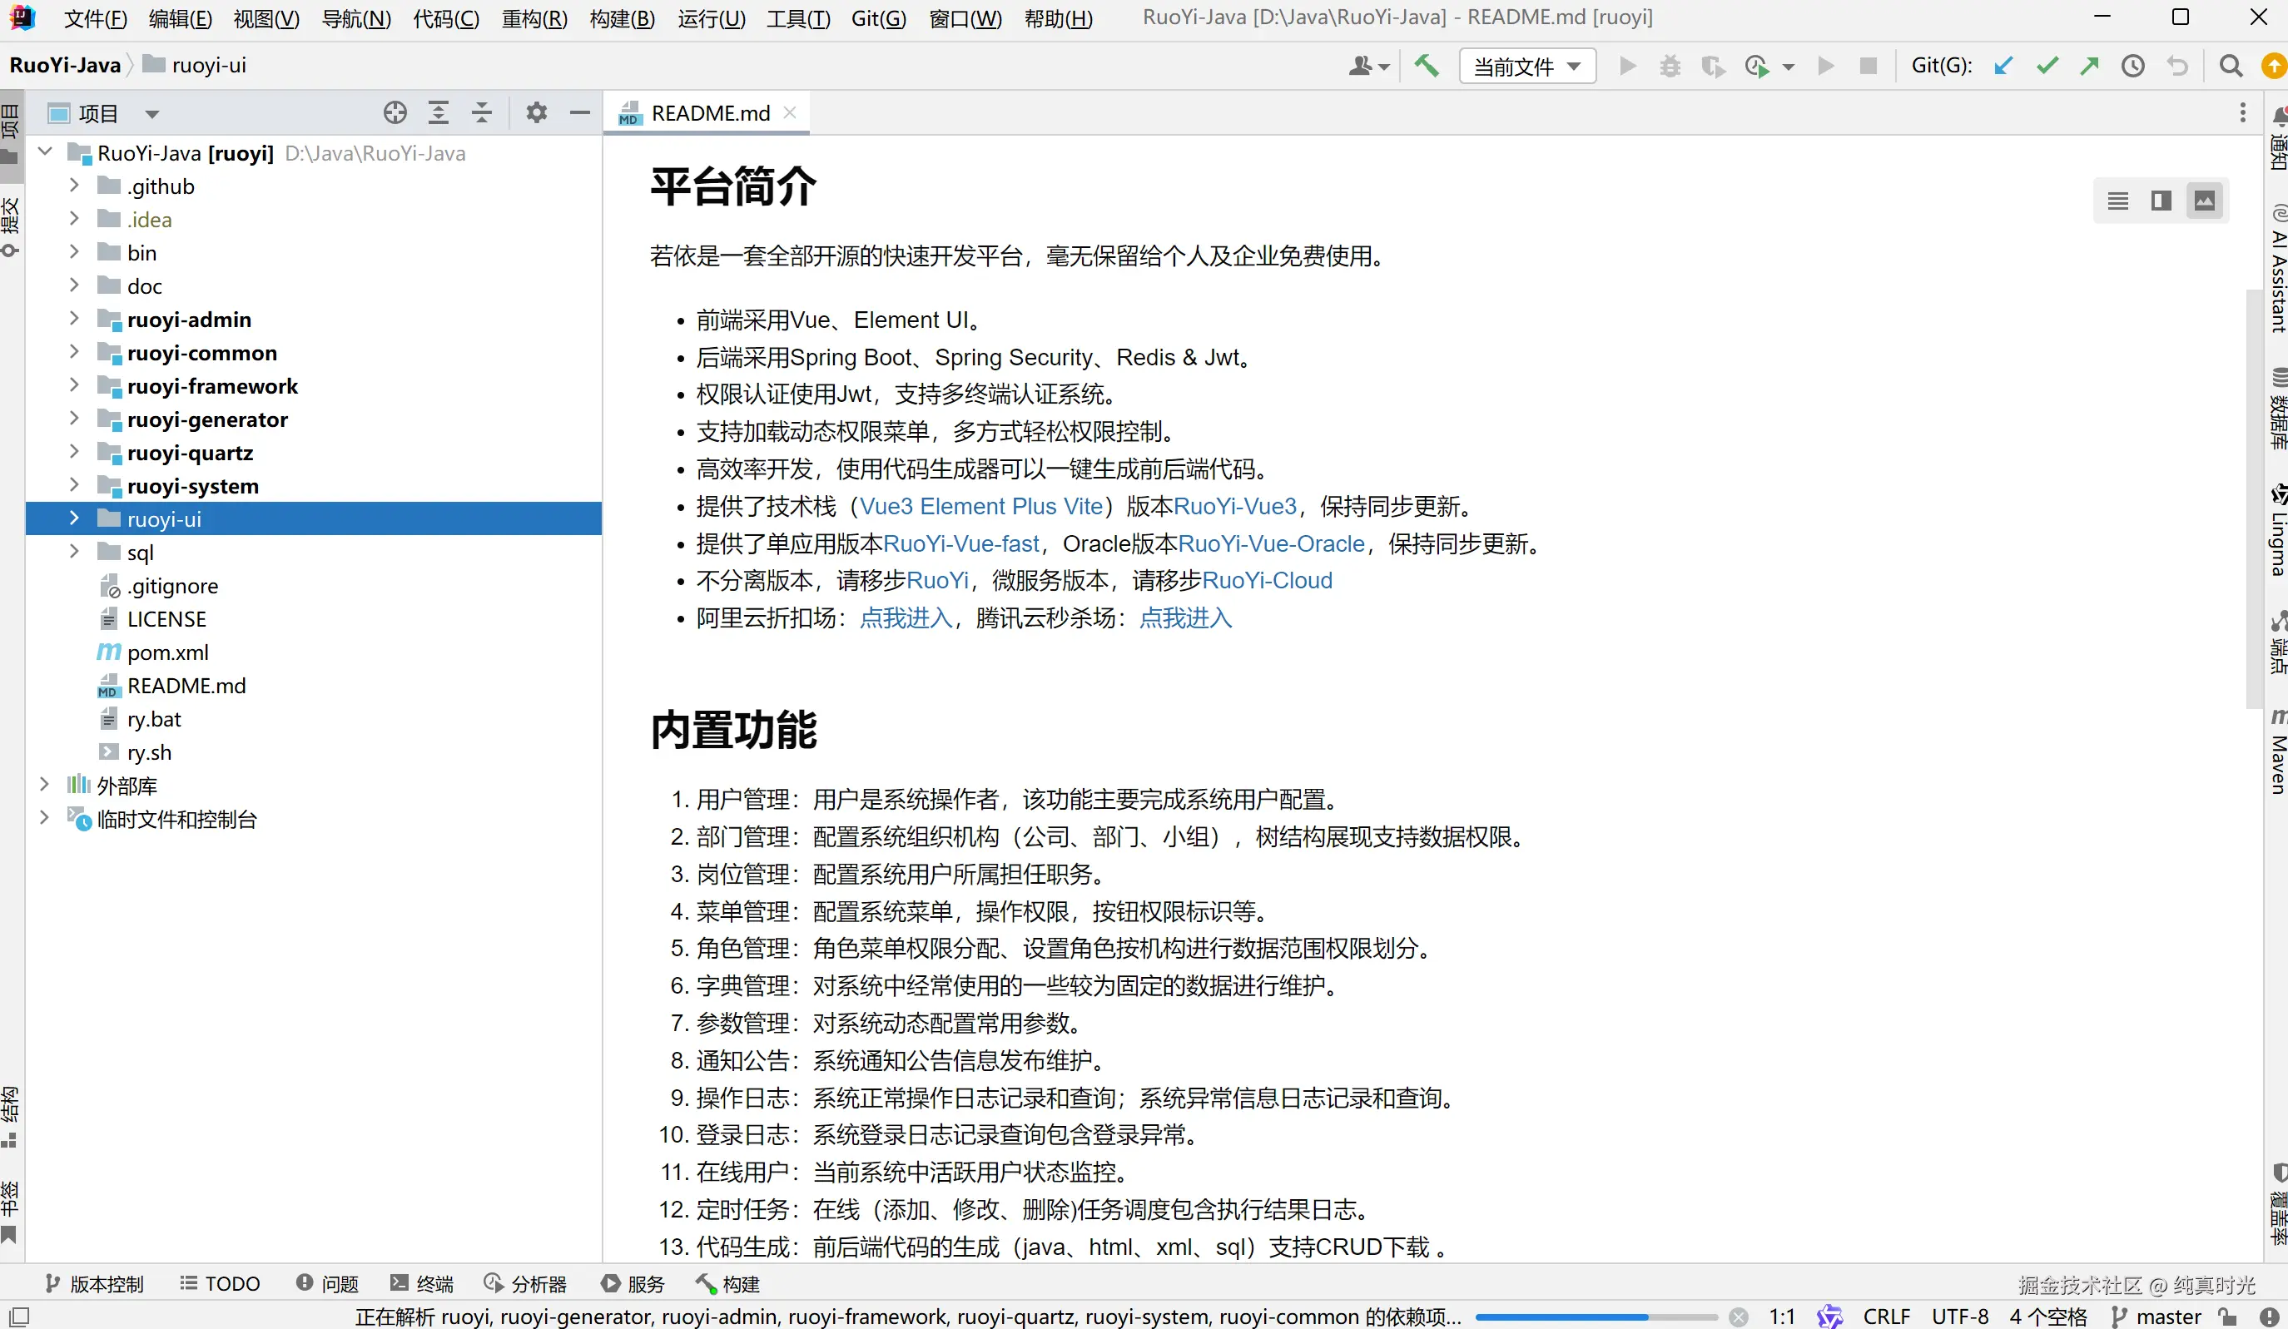
Task: Switch editor to text-only markdown view
Action: click(x=2117, y=201)
